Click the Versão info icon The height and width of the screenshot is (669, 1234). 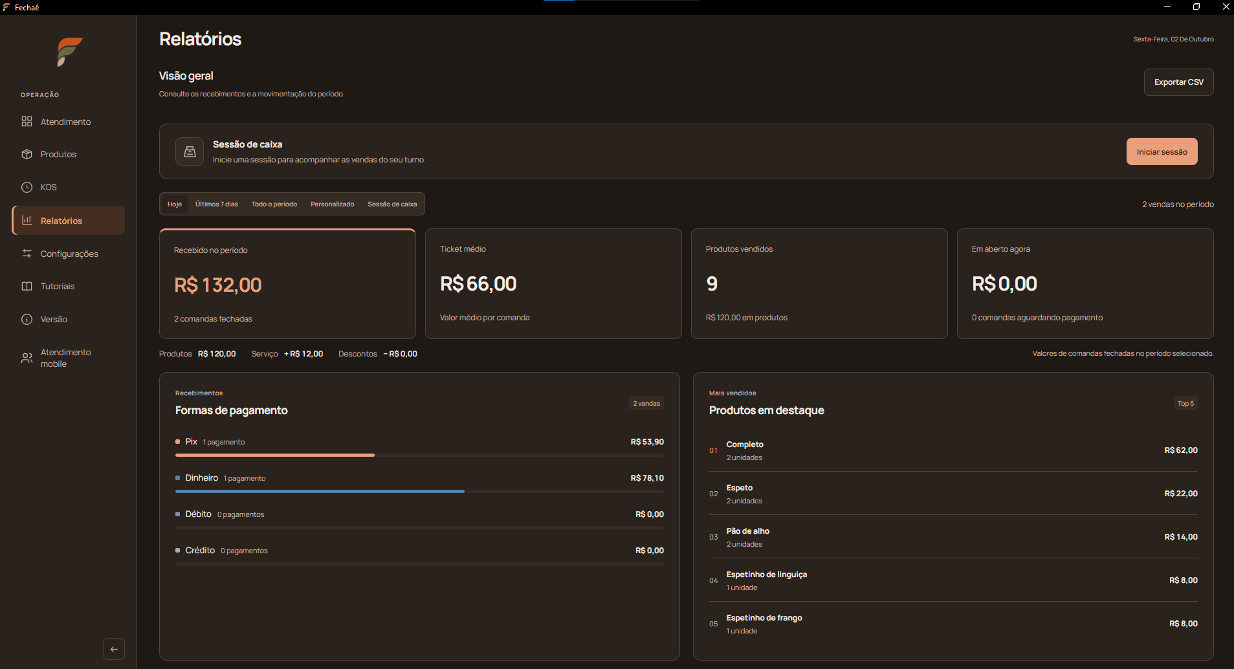coord(27,319)
